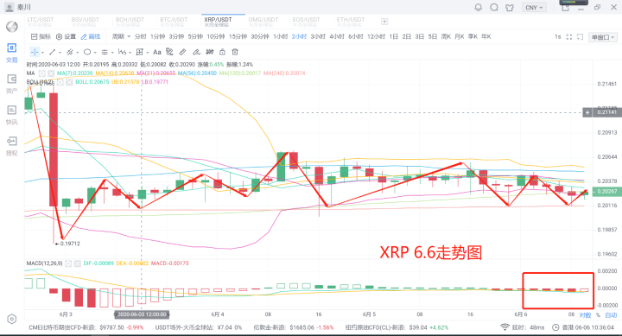Open the CNY currency dropdown
Image resolution: width=622 pixels, height=336 pixels.
coord(534,8)
